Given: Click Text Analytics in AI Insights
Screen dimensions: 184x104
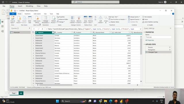Looking at the screenshot, I should click(147, 17).
